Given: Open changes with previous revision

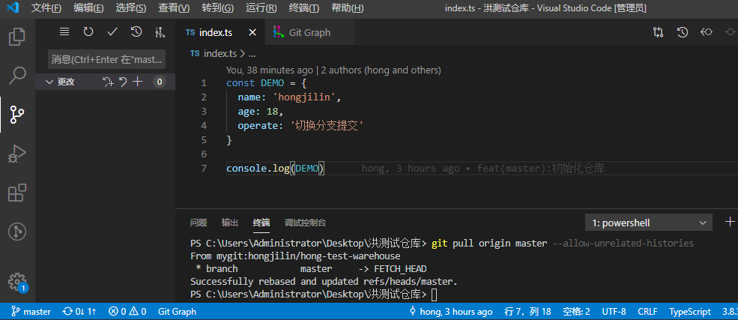Looking at the screenshot, I should pyautogui.click(x=706, y=32).
